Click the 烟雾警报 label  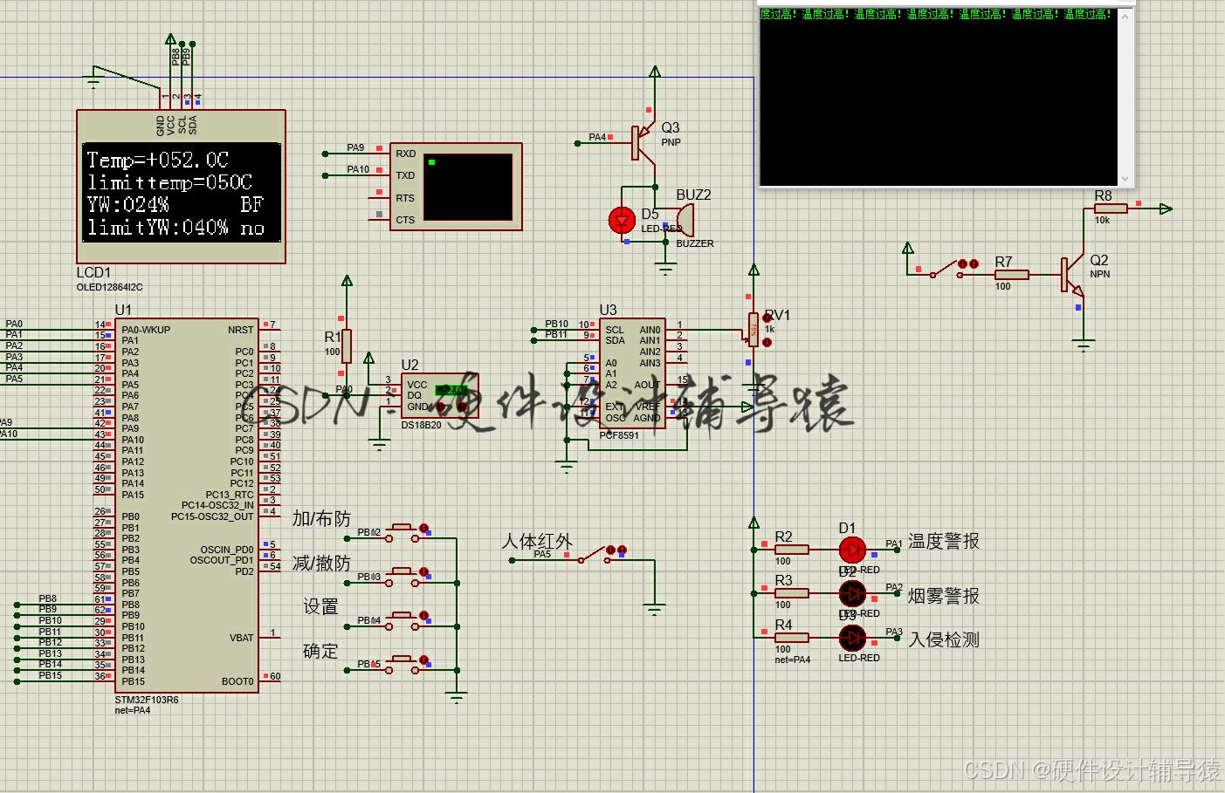coord(944,596)
